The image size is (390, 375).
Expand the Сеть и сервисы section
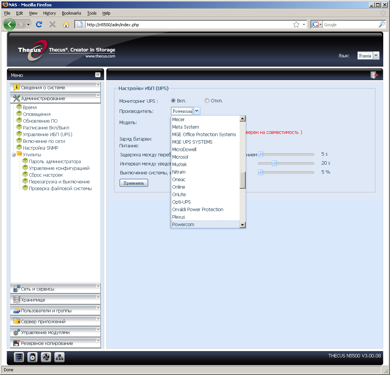[x=98, y=286]
